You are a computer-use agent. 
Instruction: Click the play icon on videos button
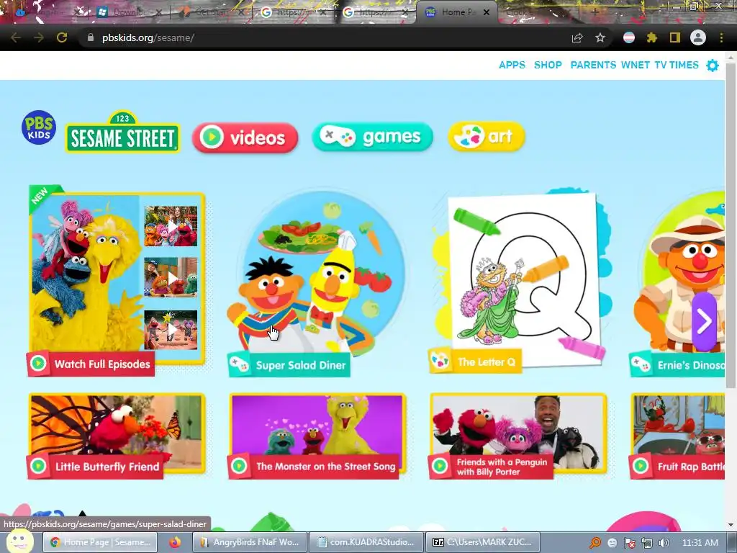[x=212, y=138]
